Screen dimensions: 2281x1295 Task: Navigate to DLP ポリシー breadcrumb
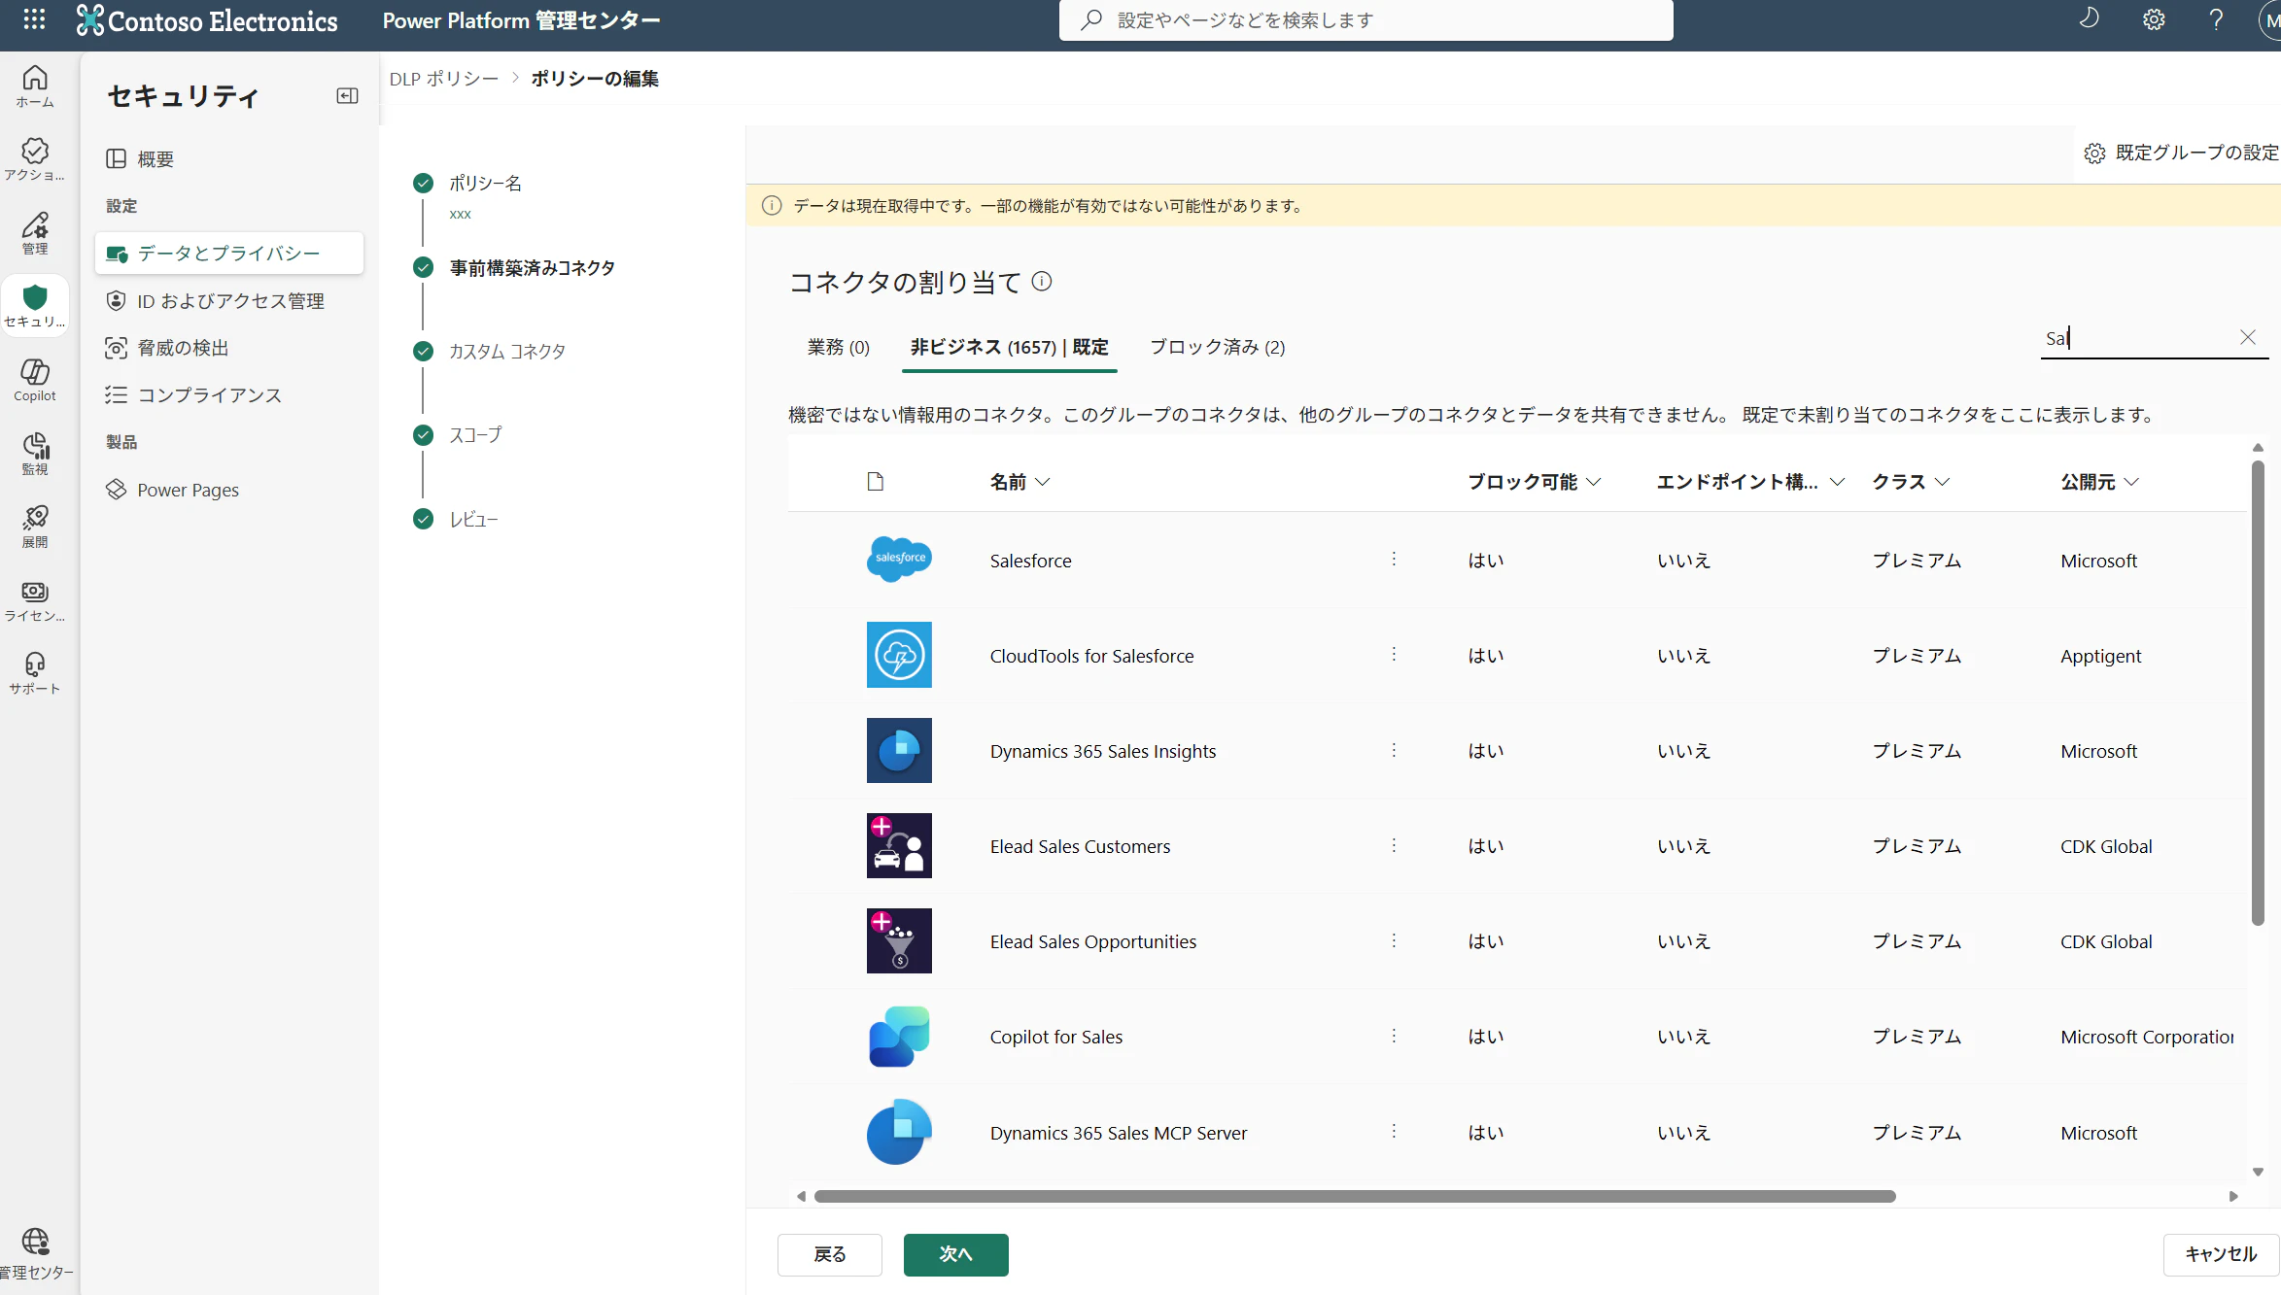pyautogui.click(x=443, y=79)
